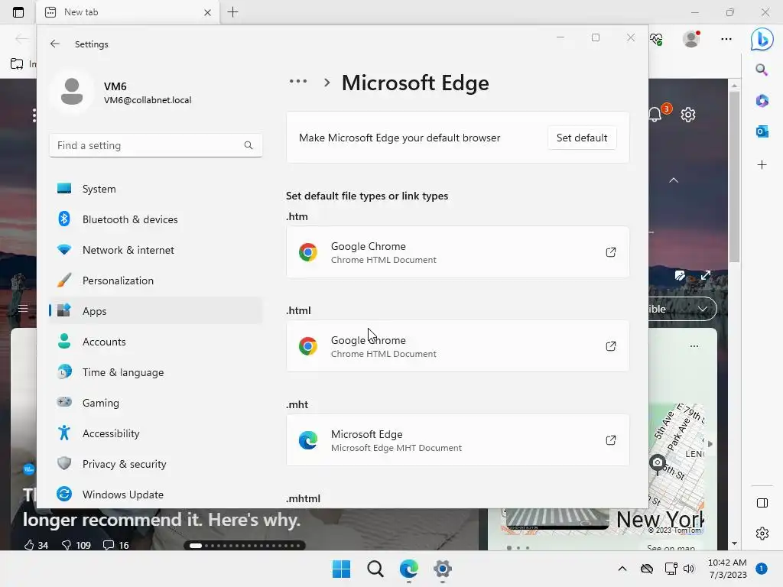Click page settings gear on new tab page

[688, 115]
